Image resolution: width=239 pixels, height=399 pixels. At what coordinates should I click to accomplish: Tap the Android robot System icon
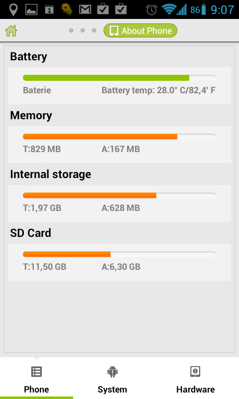pos(113,372)
